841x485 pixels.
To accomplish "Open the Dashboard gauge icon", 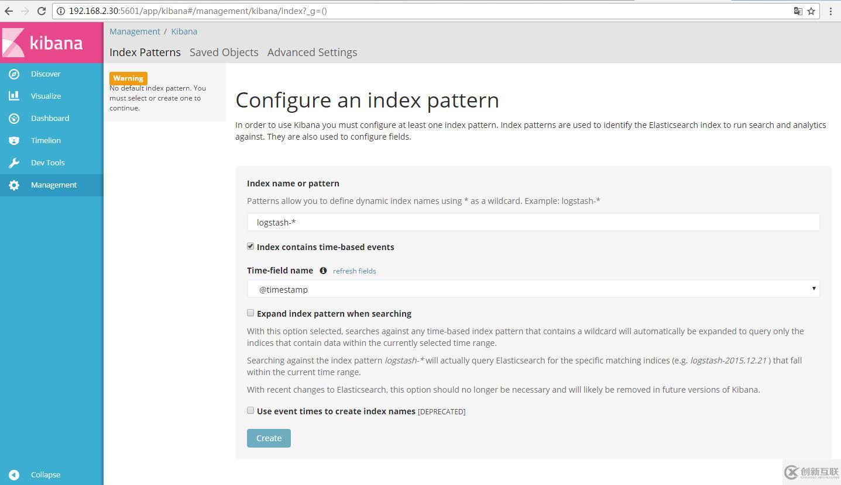I will 14,118.
